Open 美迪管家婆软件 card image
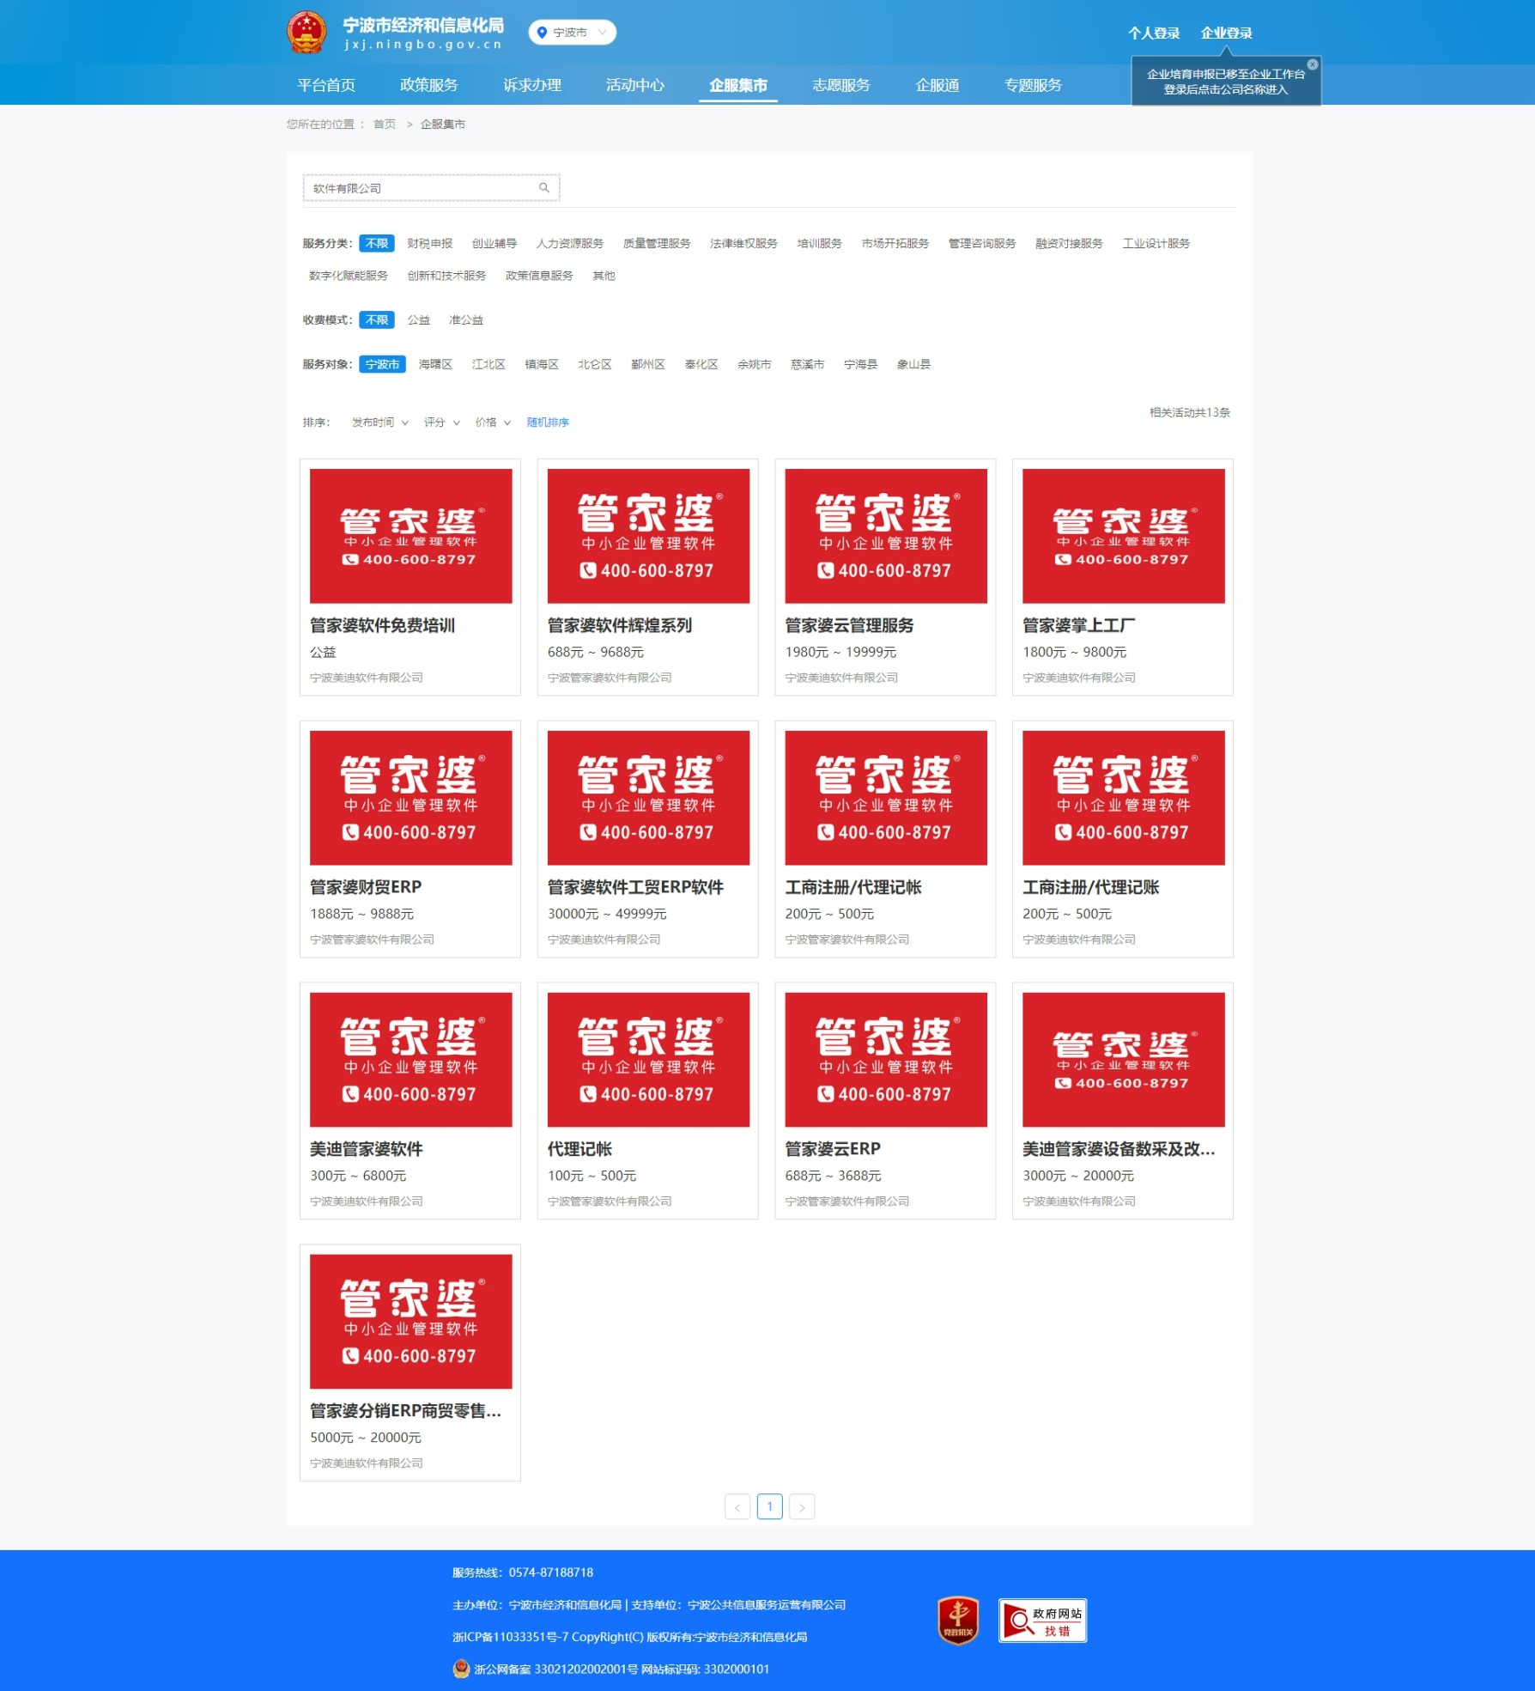 pyautogui.click(x=411, y=1060)
